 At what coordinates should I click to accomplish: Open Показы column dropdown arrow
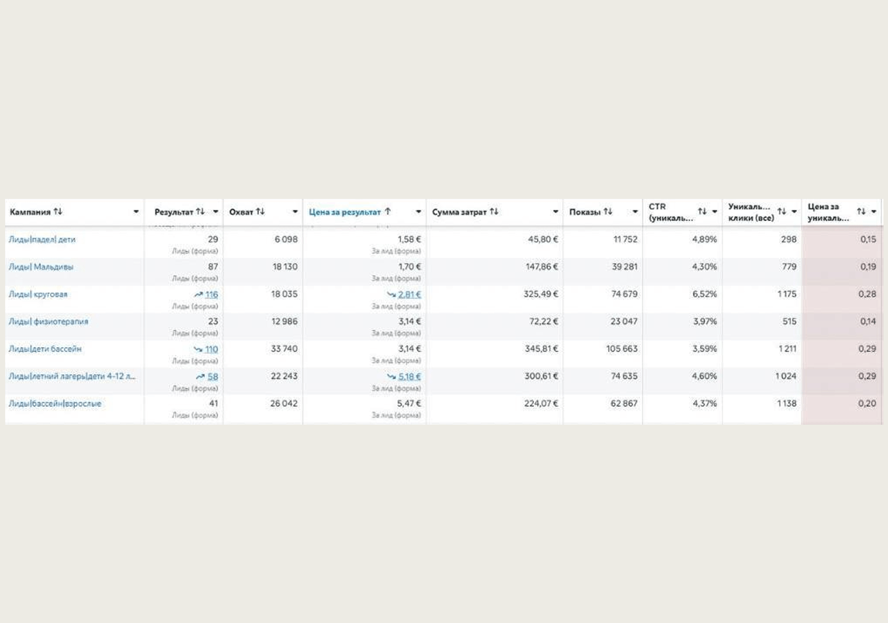pyautogui.click(x=635, y=212)
